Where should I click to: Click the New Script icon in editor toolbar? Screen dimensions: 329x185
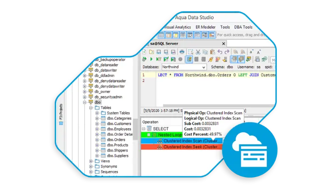144,52
